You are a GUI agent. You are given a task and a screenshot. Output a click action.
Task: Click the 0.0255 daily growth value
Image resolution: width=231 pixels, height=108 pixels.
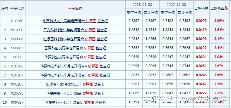[201, 21]
